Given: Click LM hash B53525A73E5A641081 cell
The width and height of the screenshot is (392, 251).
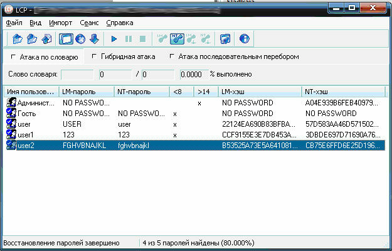Looking at the screenshot, I should (x=260, y=146).
